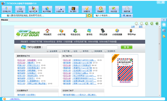The width and height of the screenshot is (167, 101).
Task: Click the scrollbar down arrow
Action: (159, 95)
